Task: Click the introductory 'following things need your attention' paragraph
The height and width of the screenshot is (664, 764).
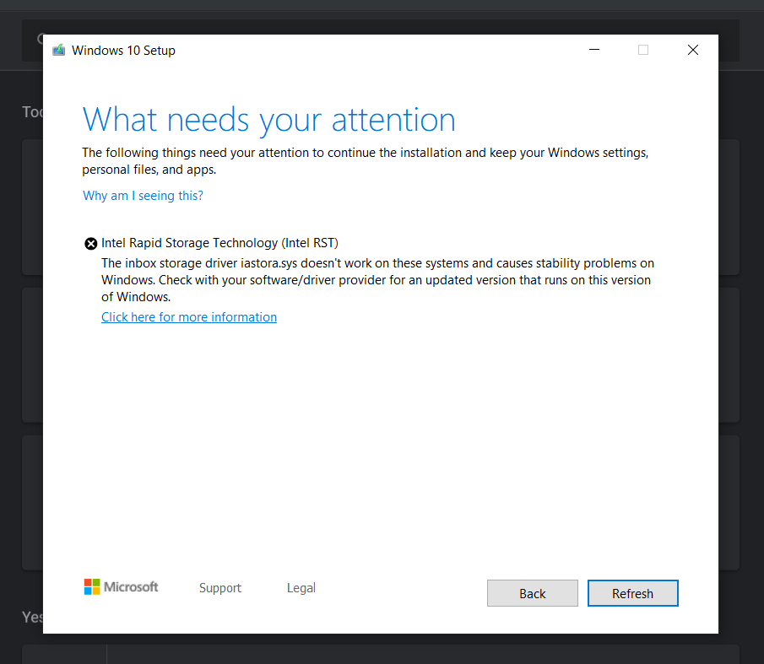Action: click(x=365, y=161)
